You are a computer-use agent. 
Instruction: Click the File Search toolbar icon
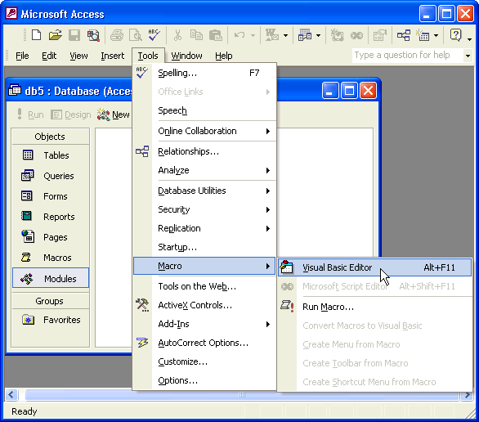click(x=93, y=35)
